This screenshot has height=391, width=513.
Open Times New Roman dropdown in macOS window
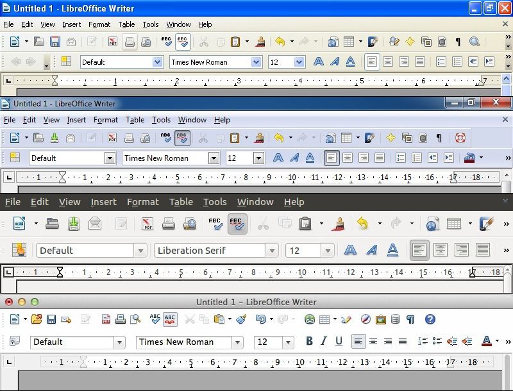[237, 342]
